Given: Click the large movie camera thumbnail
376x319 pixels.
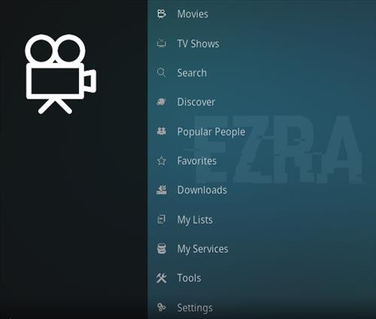Looking at the screenshot, I should (61, 74).
